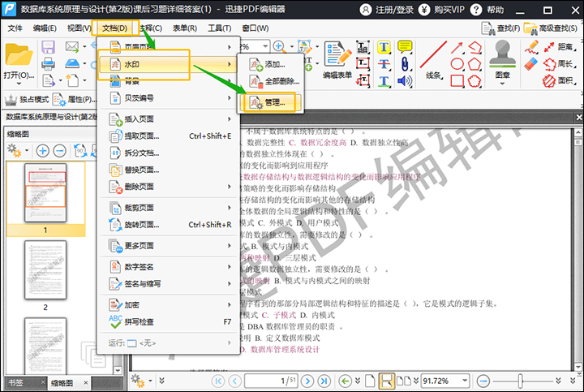Image resolution: width=584 pixels, height=392 pixels.
Task: Click 贝茨编号 in the Document menu
Action: click(x=168, y=98)
